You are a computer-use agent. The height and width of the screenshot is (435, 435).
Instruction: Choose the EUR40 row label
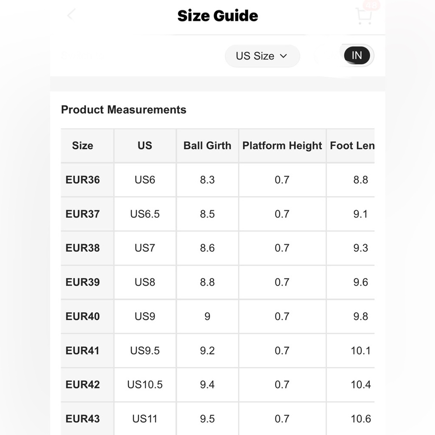[x=83, y=316]
